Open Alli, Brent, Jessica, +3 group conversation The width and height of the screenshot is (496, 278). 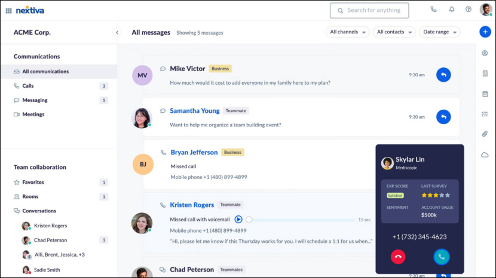tap(59, 255)
